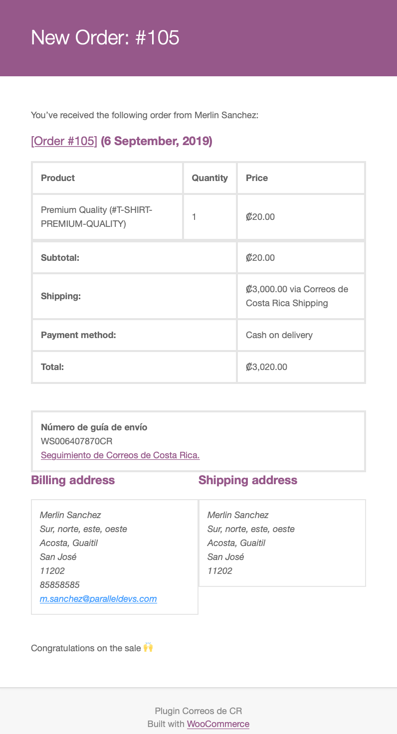Screen dimensions: 397x734
Task: Open the [Order #105] link
Action: click(x=64, y=142)
